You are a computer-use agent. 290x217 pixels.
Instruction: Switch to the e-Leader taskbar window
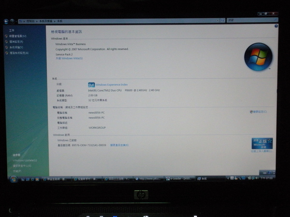click(x=179, y=178)
